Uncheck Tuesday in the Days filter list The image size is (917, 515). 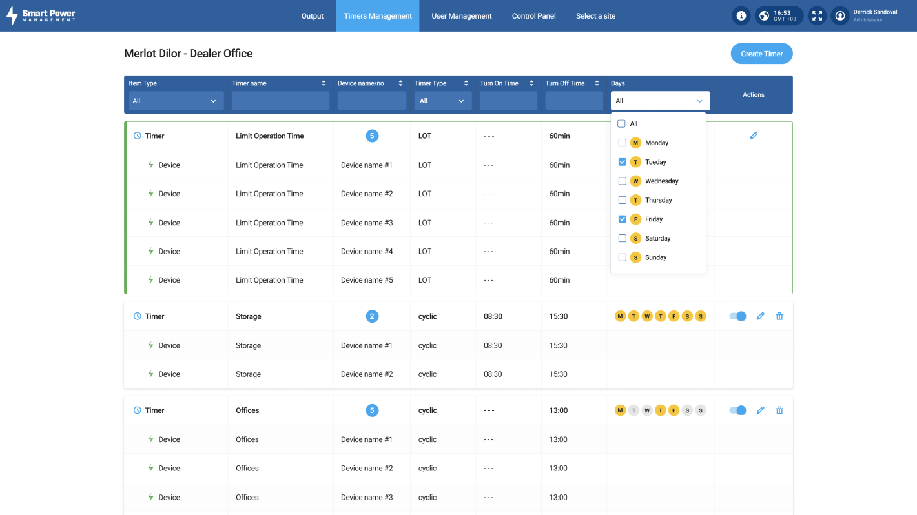click(x=623, y=161)
